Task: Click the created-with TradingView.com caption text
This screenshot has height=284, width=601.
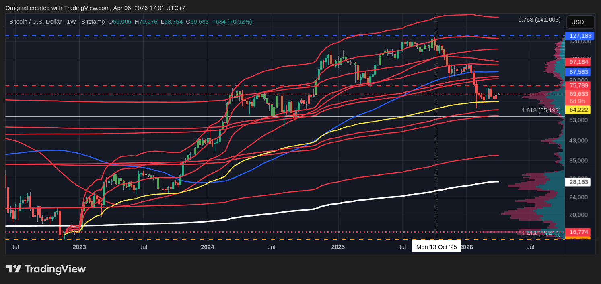Action: (x=95, y=8)
